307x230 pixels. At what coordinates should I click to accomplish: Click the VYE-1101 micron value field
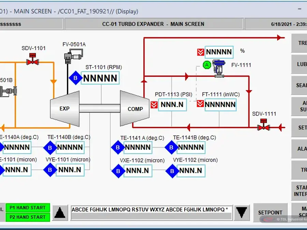pyautogui.click(x=70, y=170)
